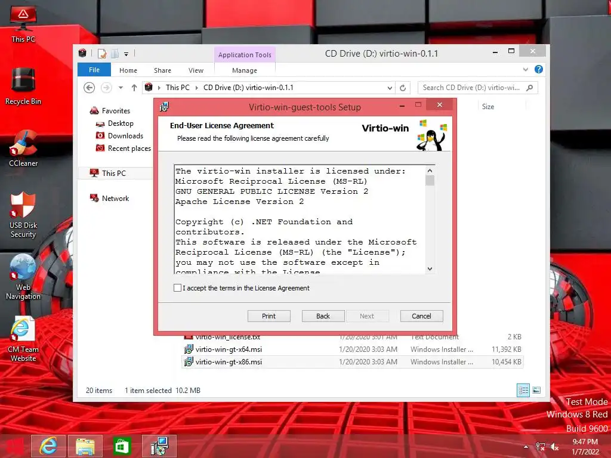Open USB Disk Security shortcut

[23, 215]
